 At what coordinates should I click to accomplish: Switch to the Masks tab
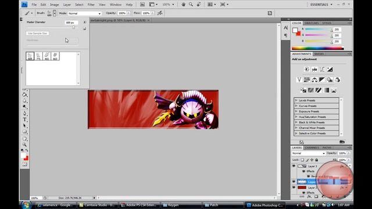point(319,54)
